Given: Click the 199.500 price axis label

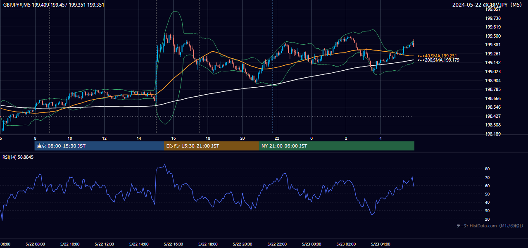Looking at the screenshot, I should pyautogui.click(x=492, y=36).
